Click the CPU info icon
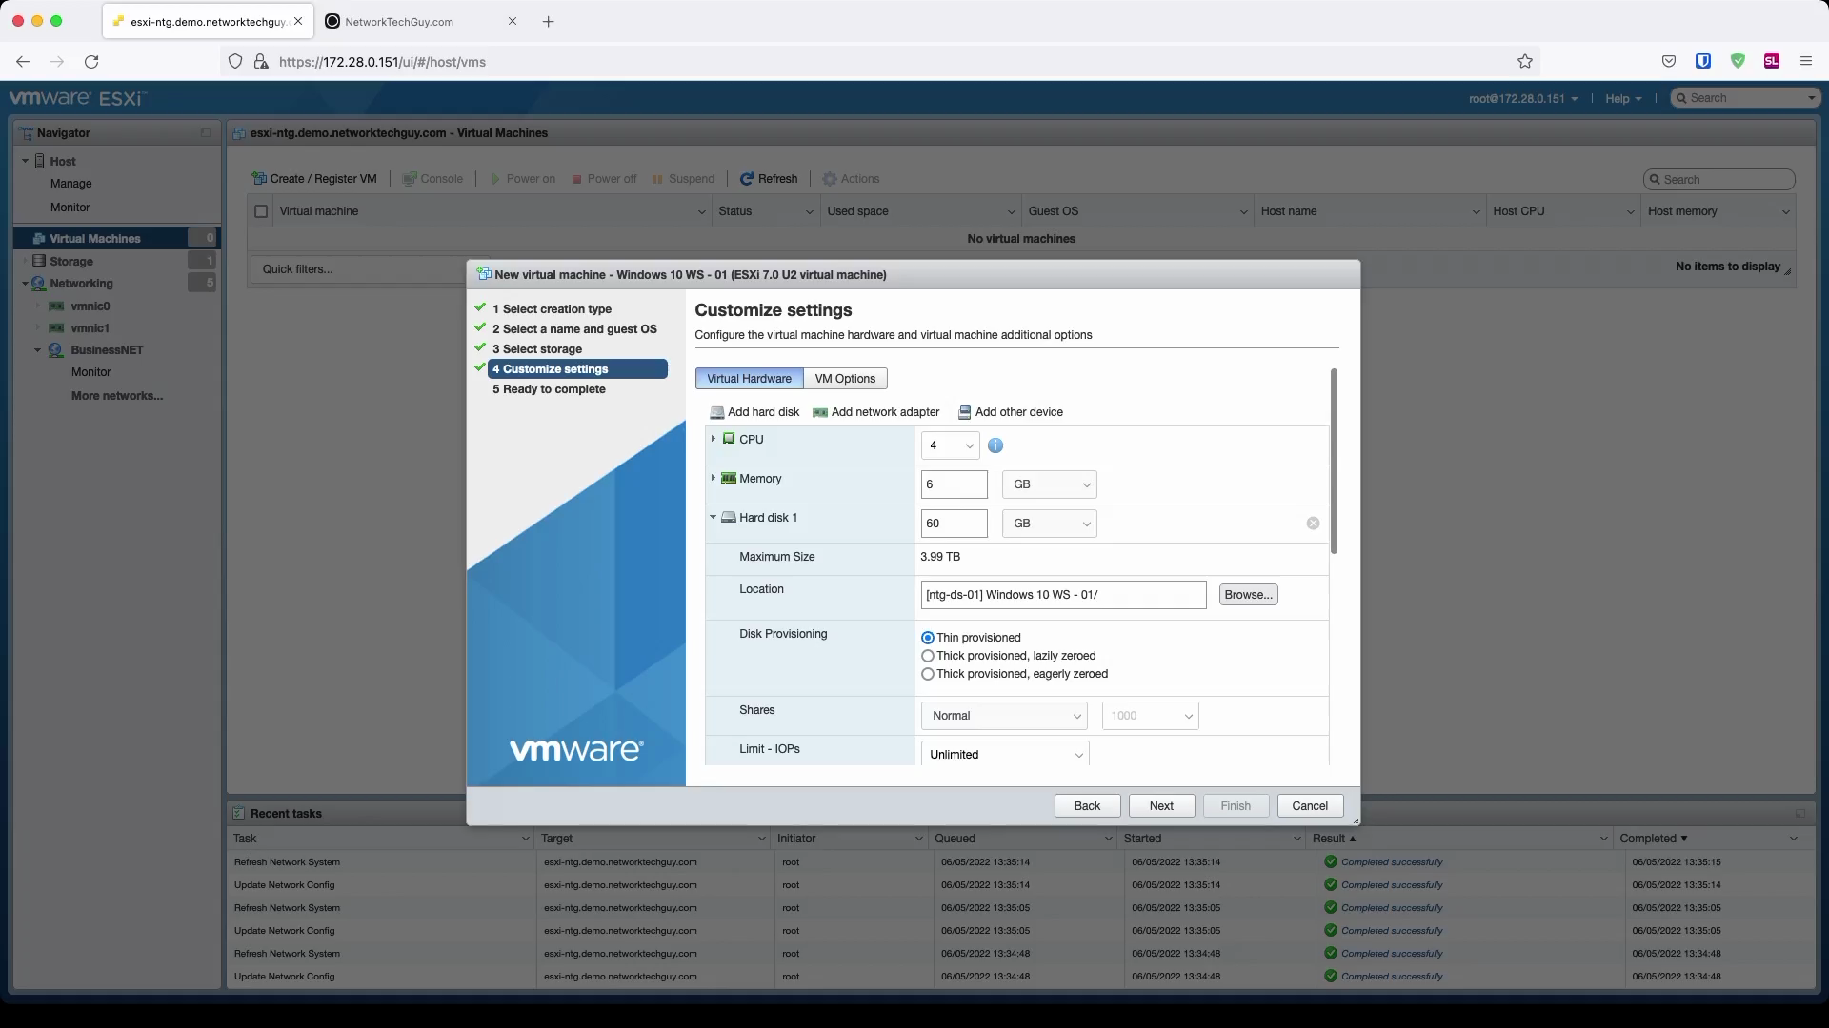The height and width of the screenshot is (1028, 1829). point(995,445)
